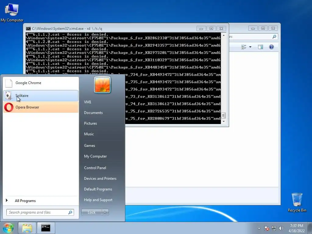The height and width of the screenshot is (234, 312).
Task: Click Explorer window search magnifier icon
Action: click(x=274, y=37)
